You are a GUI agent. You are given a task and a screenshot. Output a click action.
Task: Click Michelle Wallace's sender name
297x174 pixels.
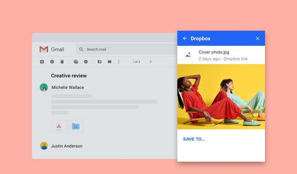click(x=68, y=87)
